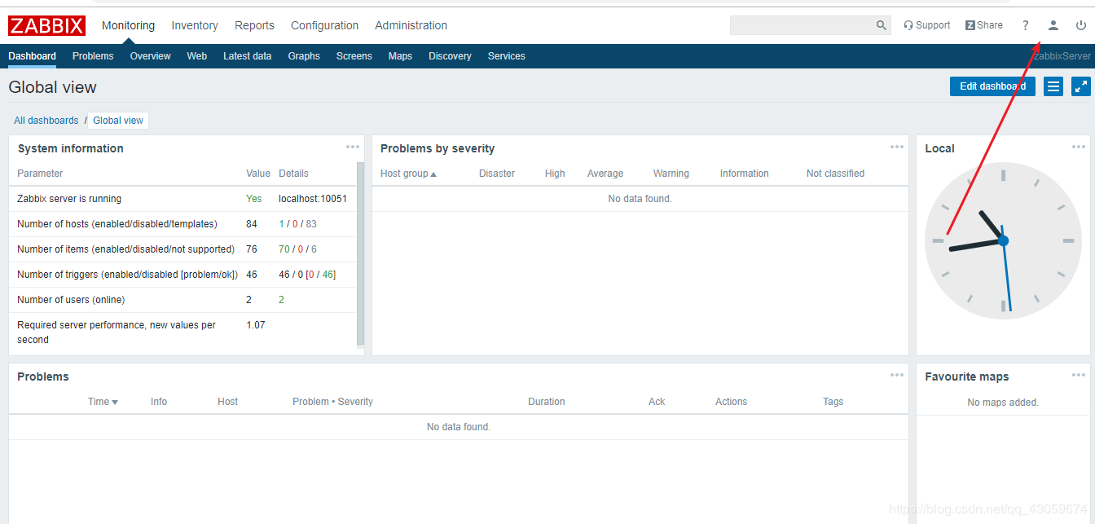This screenshot has width=1095, height=524.
Task: Go to All dashboards link
Action: (x=46, y=121)
